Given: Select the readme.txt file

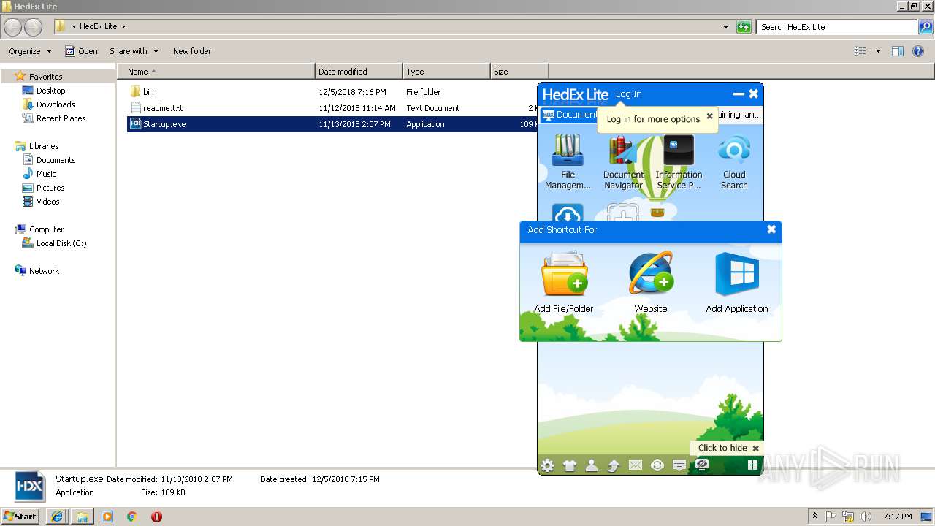Looking at the screenshot, I should pos(162,108).
